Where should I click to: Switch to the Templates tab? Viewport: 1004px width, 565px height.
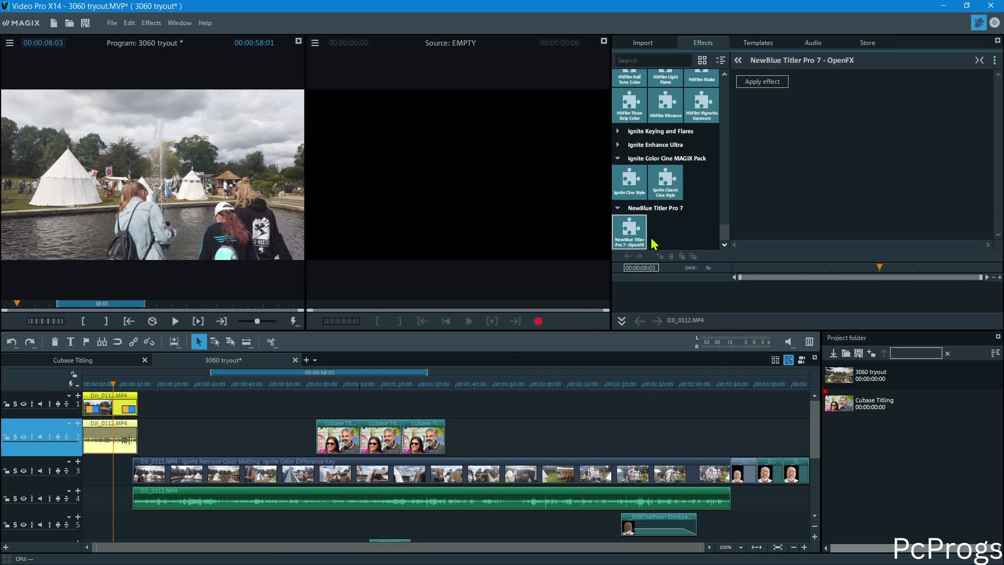758,43
